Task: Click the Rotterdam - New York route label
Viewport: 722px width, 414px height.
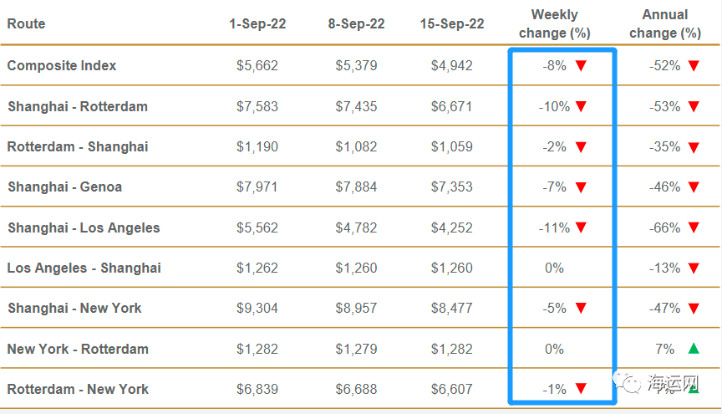Action: tap(79, 389)
